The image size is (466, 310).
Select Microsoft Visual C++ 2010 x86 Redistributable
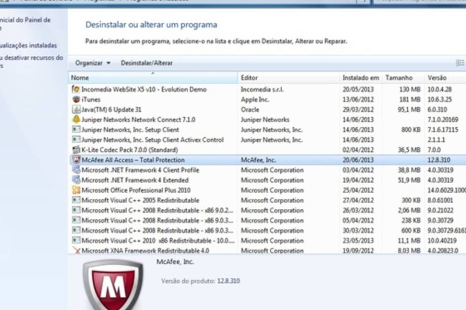(x=267, y=241)
